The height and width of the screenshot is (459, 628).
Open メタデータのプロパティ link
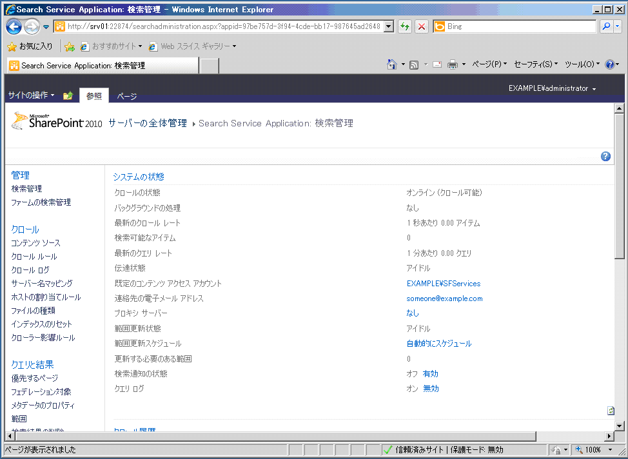coord(43,405)
